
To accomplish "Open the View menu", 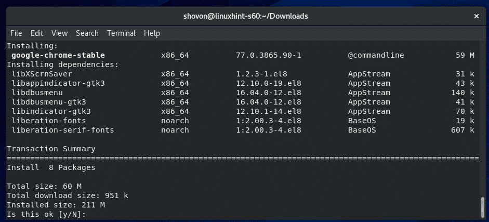I will (x=59, y=33).
